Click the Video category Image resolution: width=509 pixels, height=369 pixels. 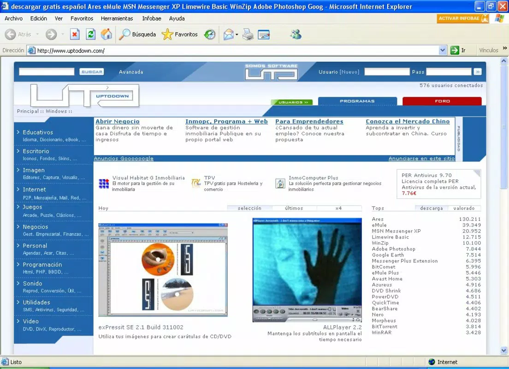(31, 321)
